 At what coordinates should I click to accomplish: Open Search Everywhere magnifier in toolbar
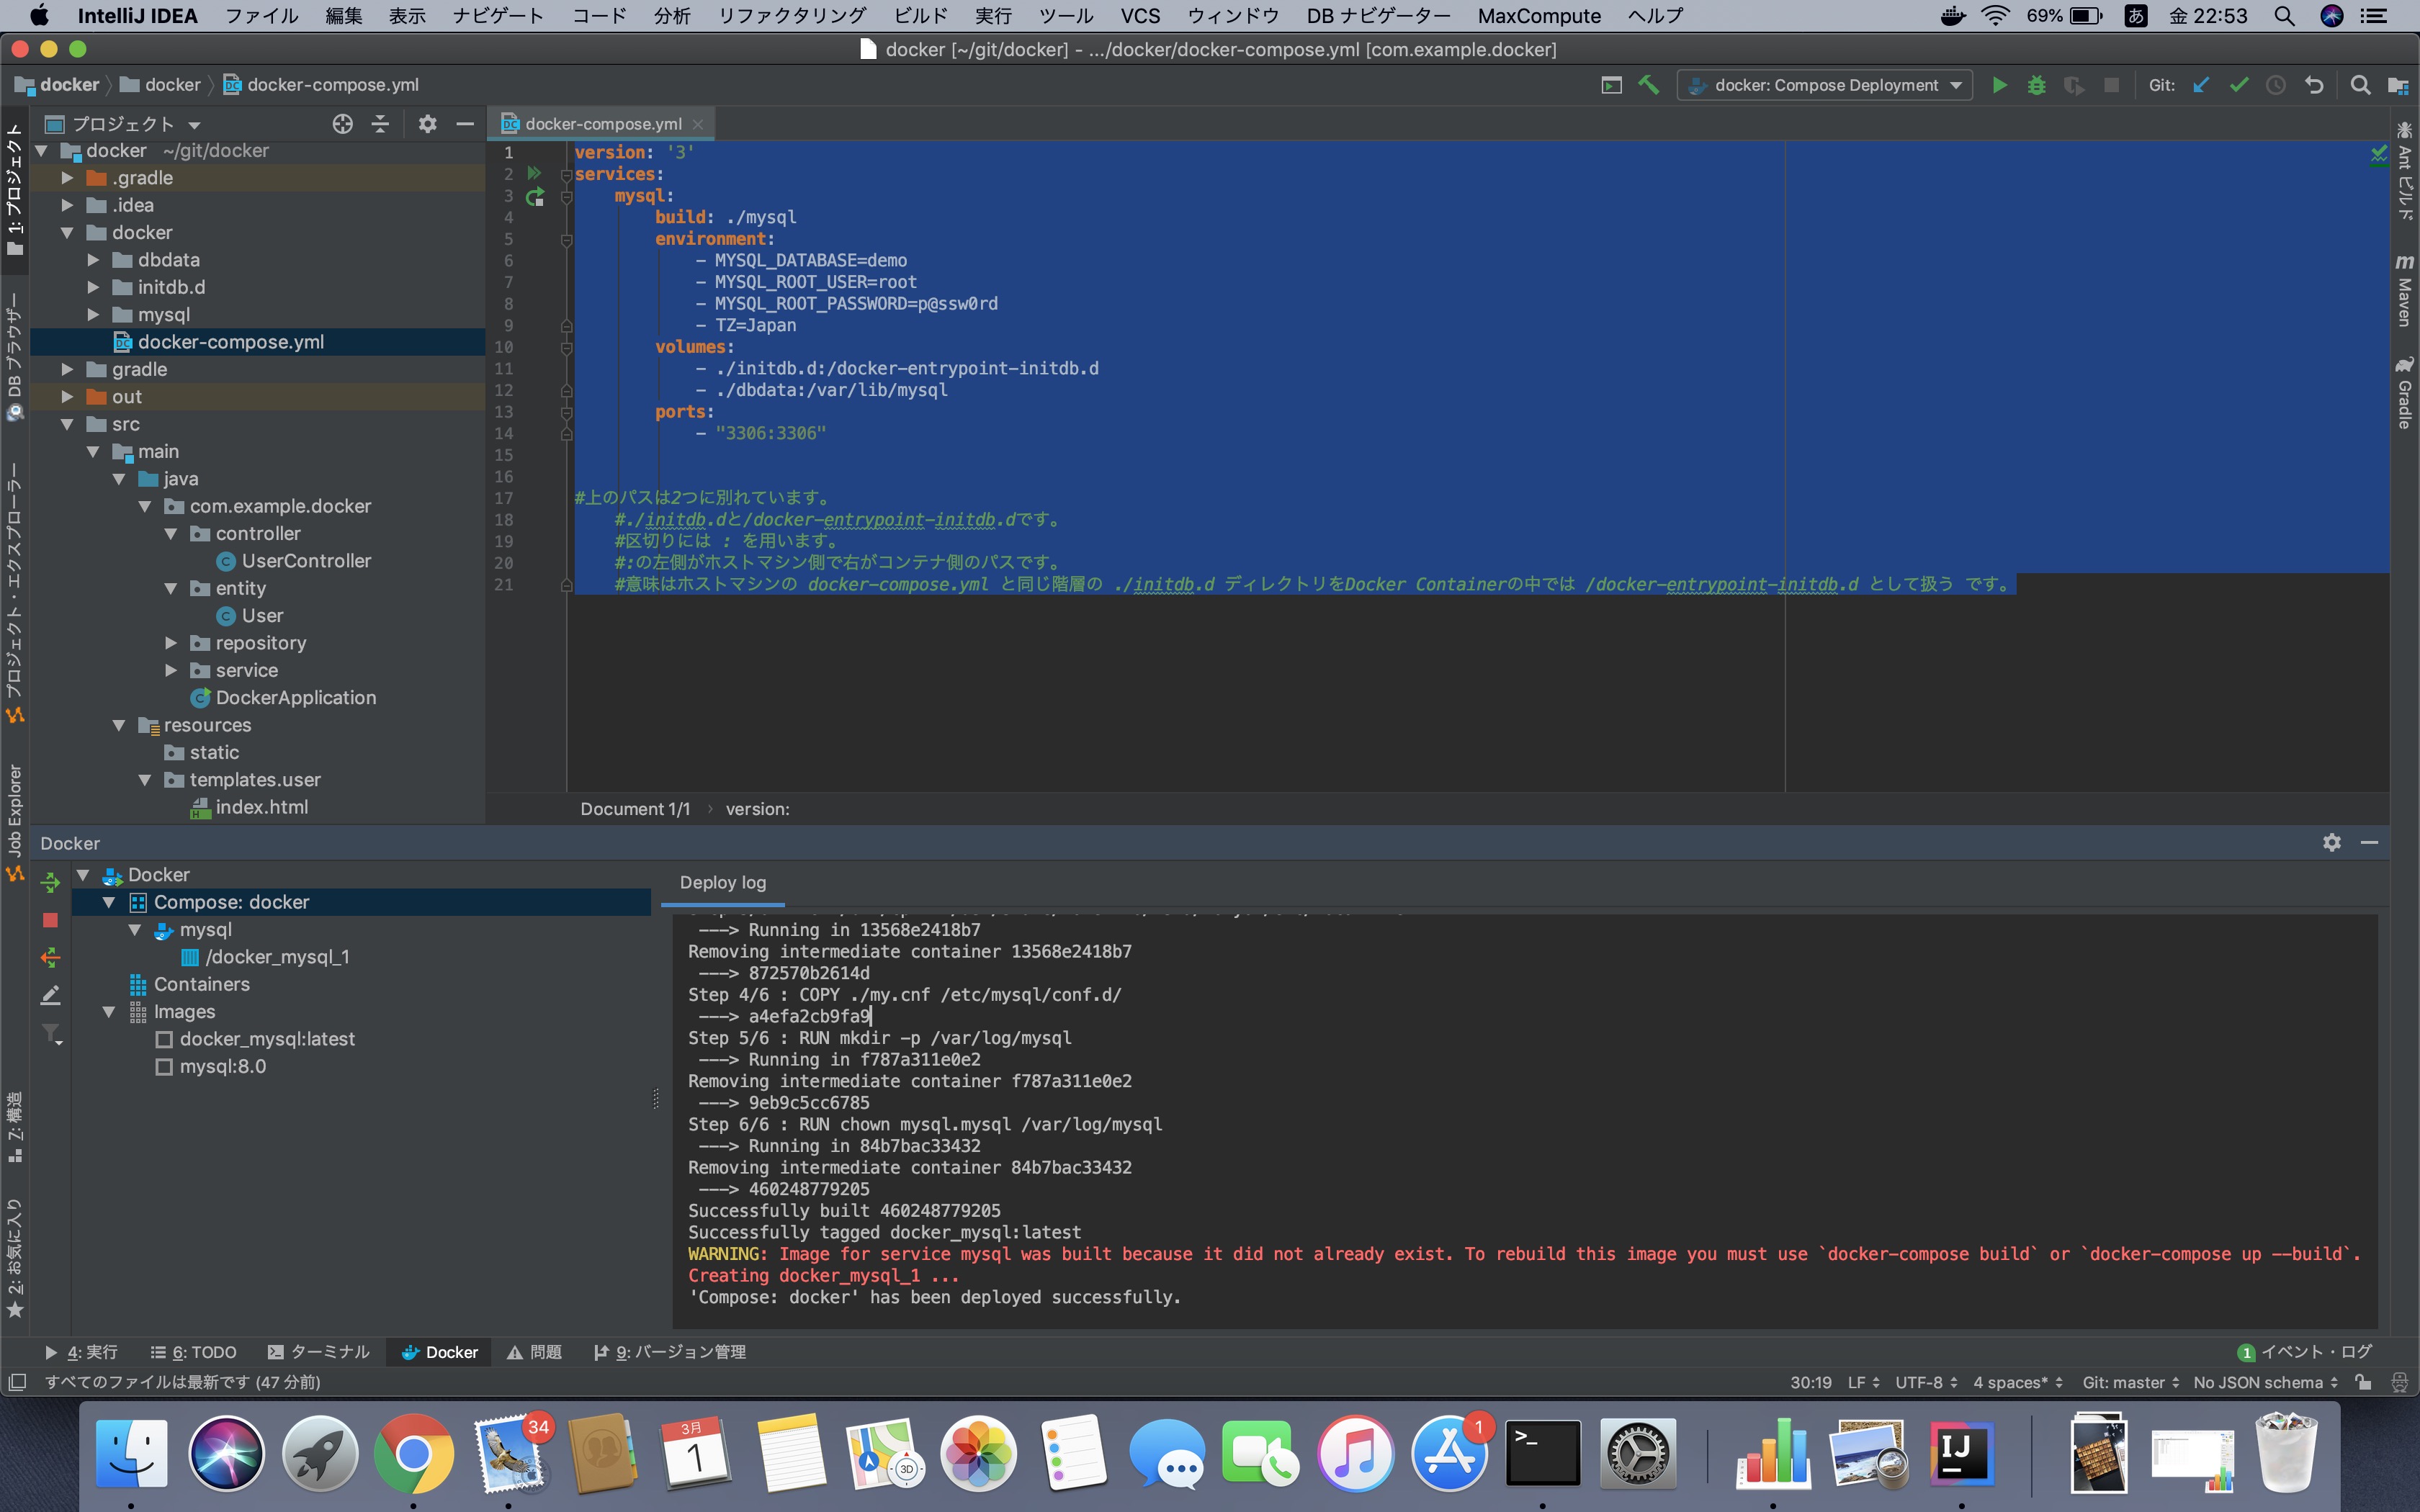pyautogui.click(x=2360, y=85)
